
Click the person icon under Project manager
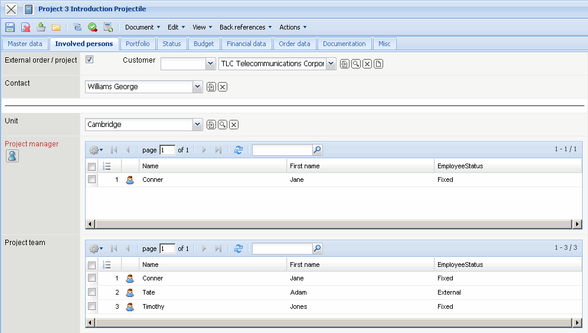tap(12, 156)
